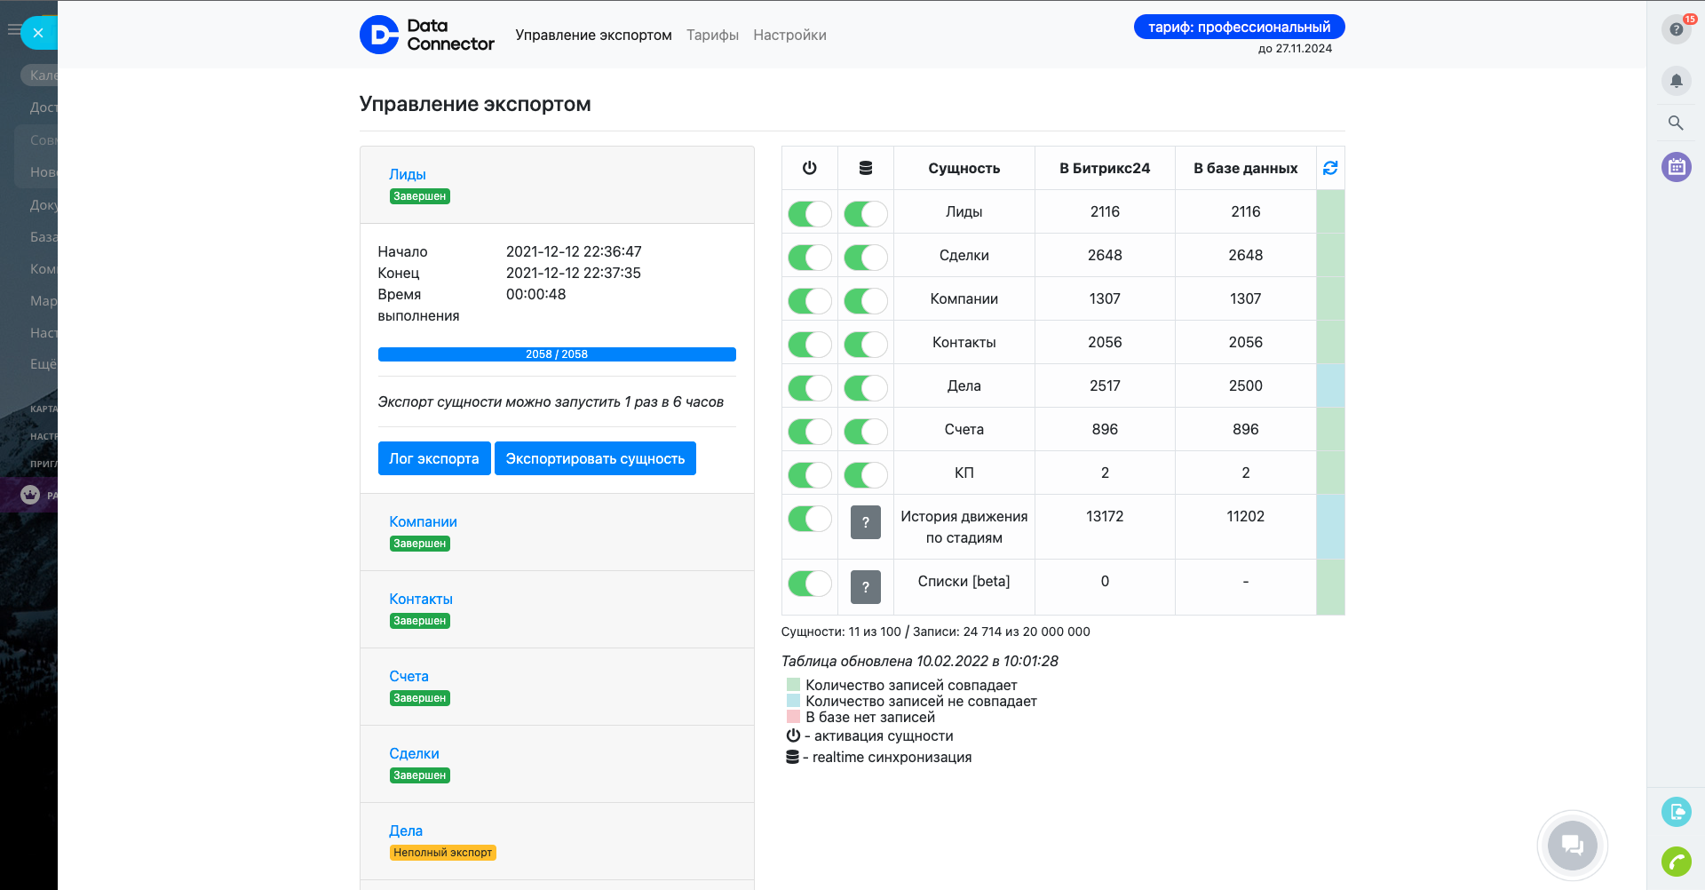Open the purple calendar icon in sidebar
Screen dimensions: 1705x890
point(1676,167)
